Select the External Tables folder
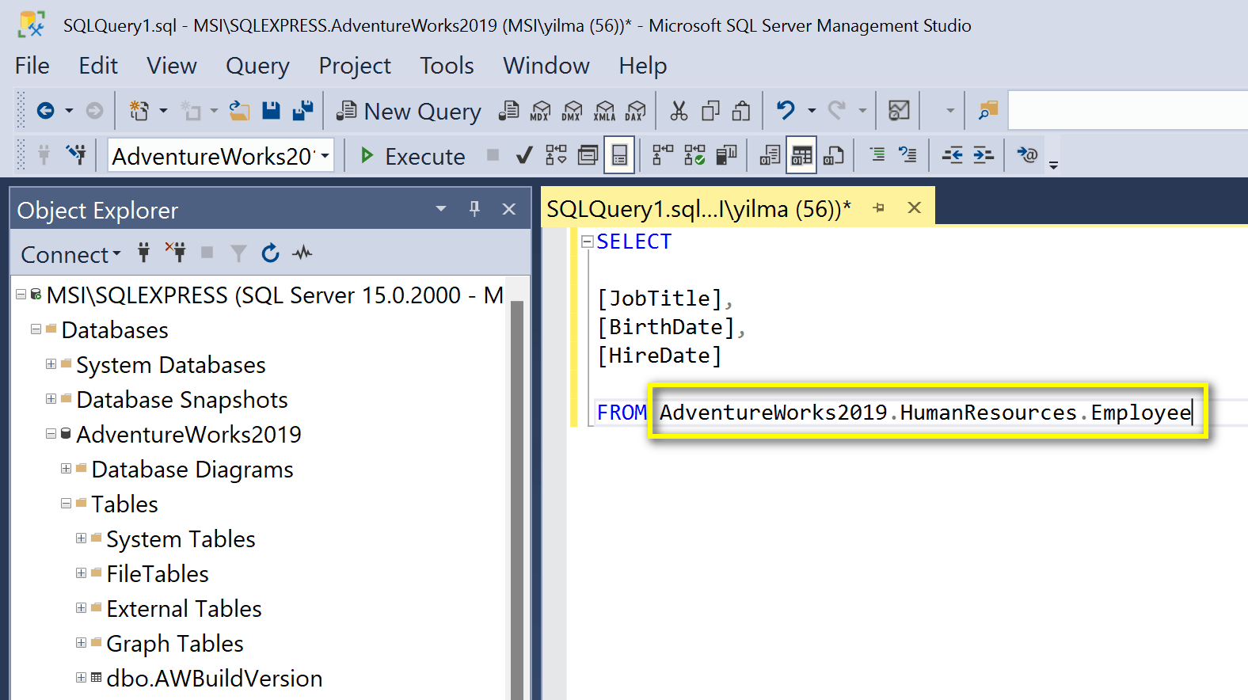Viewport: 1248px width, 700px height. (184, 609)
